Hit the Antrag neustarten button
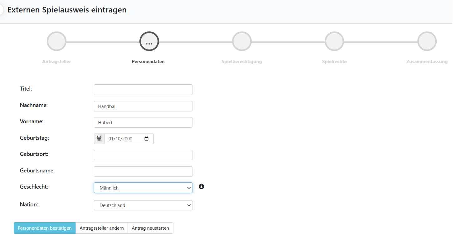 click(x=150, y=228)
